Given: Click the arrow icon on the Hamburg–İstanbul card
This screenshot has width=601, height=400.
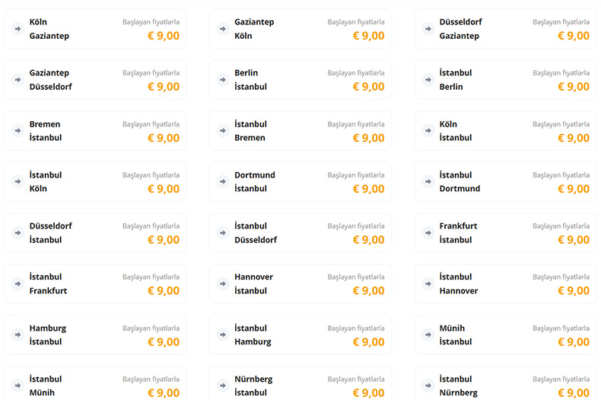Looking at the screenshot, I should pyautogui.click(x=17, y=335).
